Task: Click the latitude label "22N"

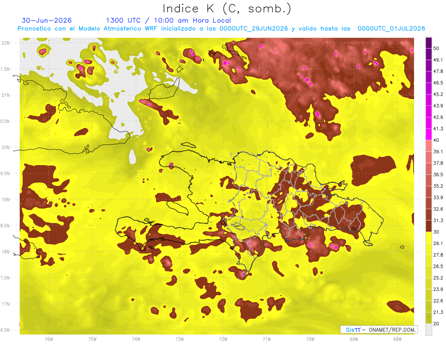Action: [6, 43]
